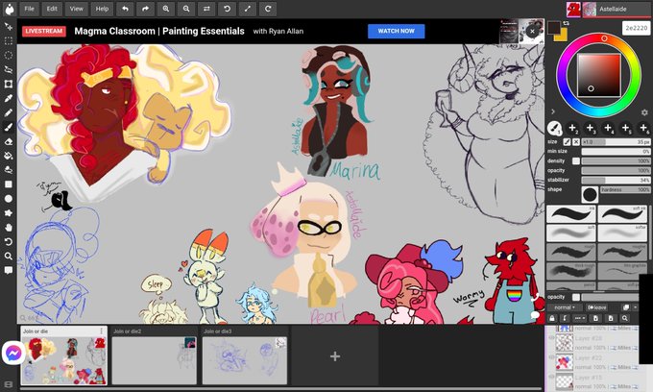Click the fit-to-screen diagonal arrows icon
This screenshot has height=392, width=653.
click(248, 9)
